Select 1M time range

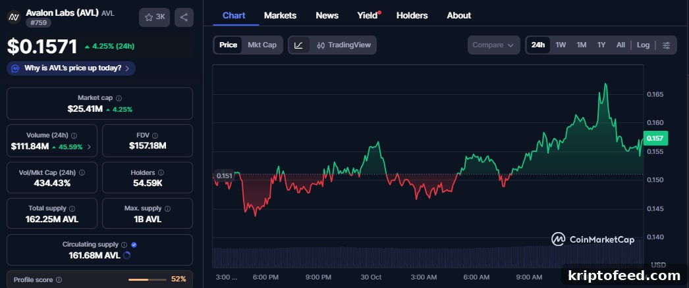click(x=582, y=45)
